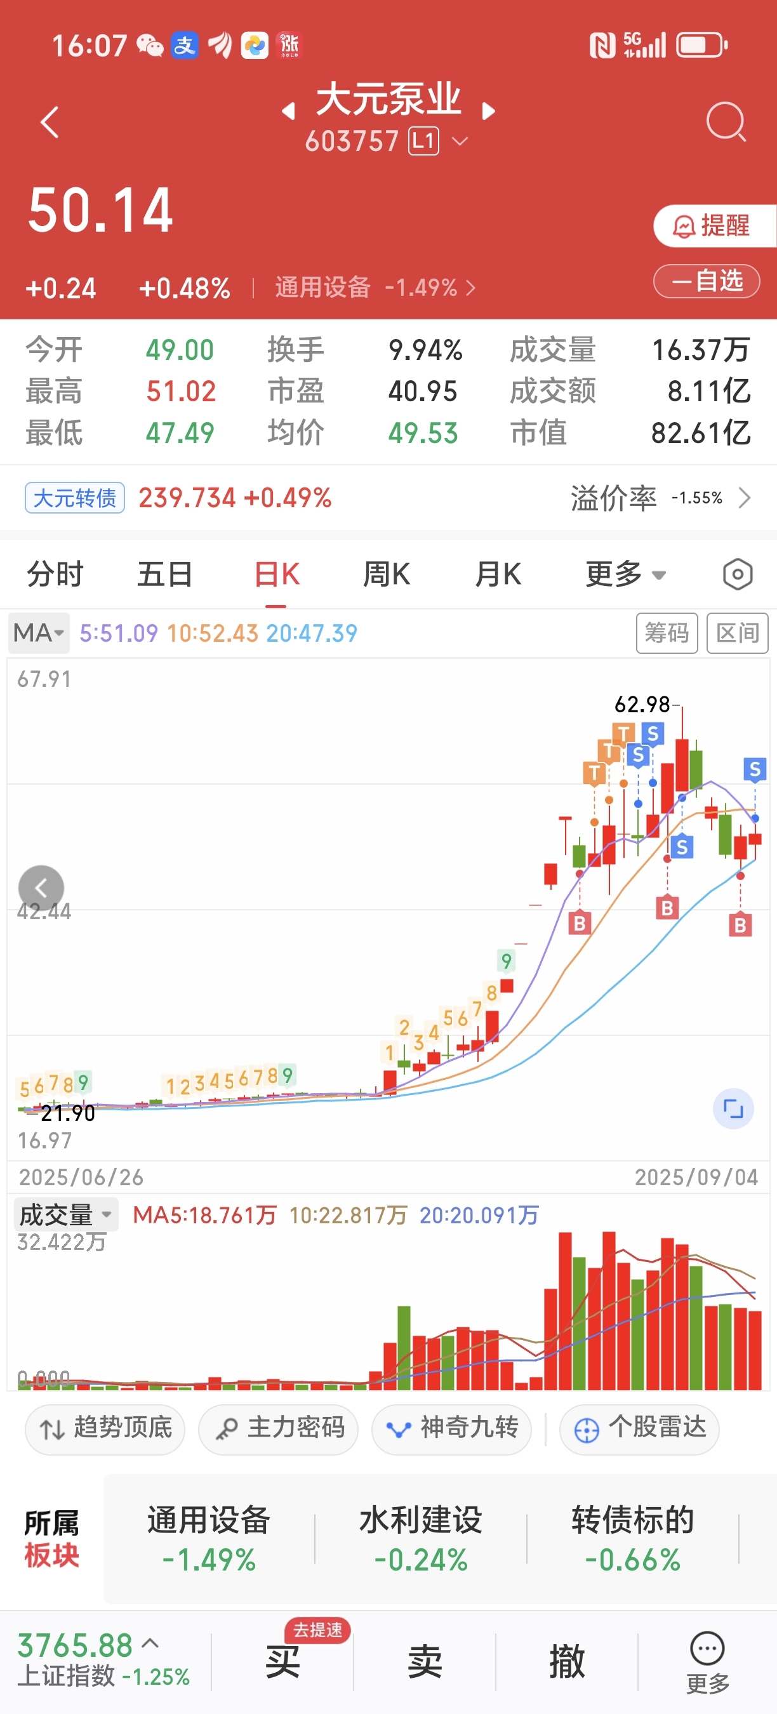Open the L1 quote level badge
The width and height of the screenshot is (777, 1714).
pos(424,141)
